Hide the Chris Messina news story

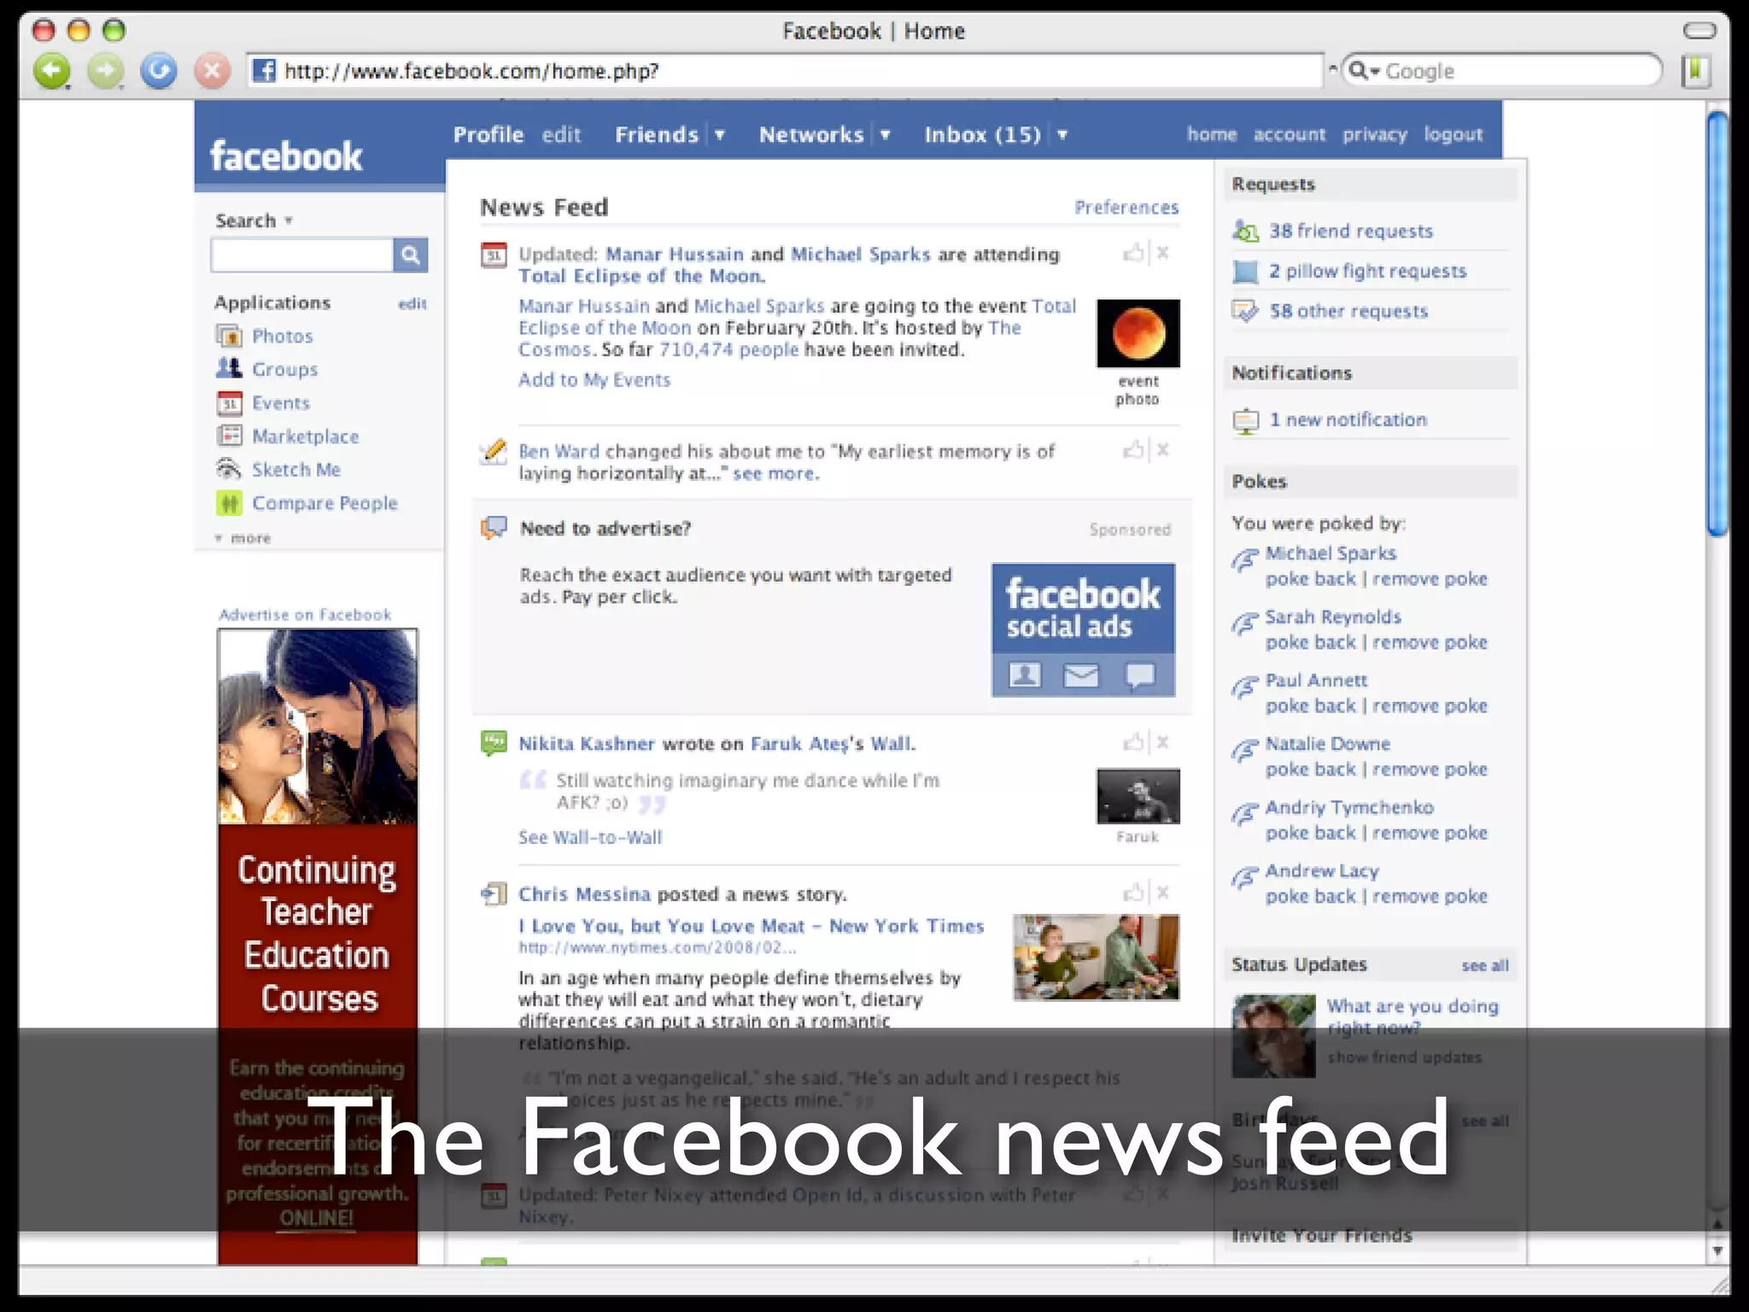pos(1162,893)
